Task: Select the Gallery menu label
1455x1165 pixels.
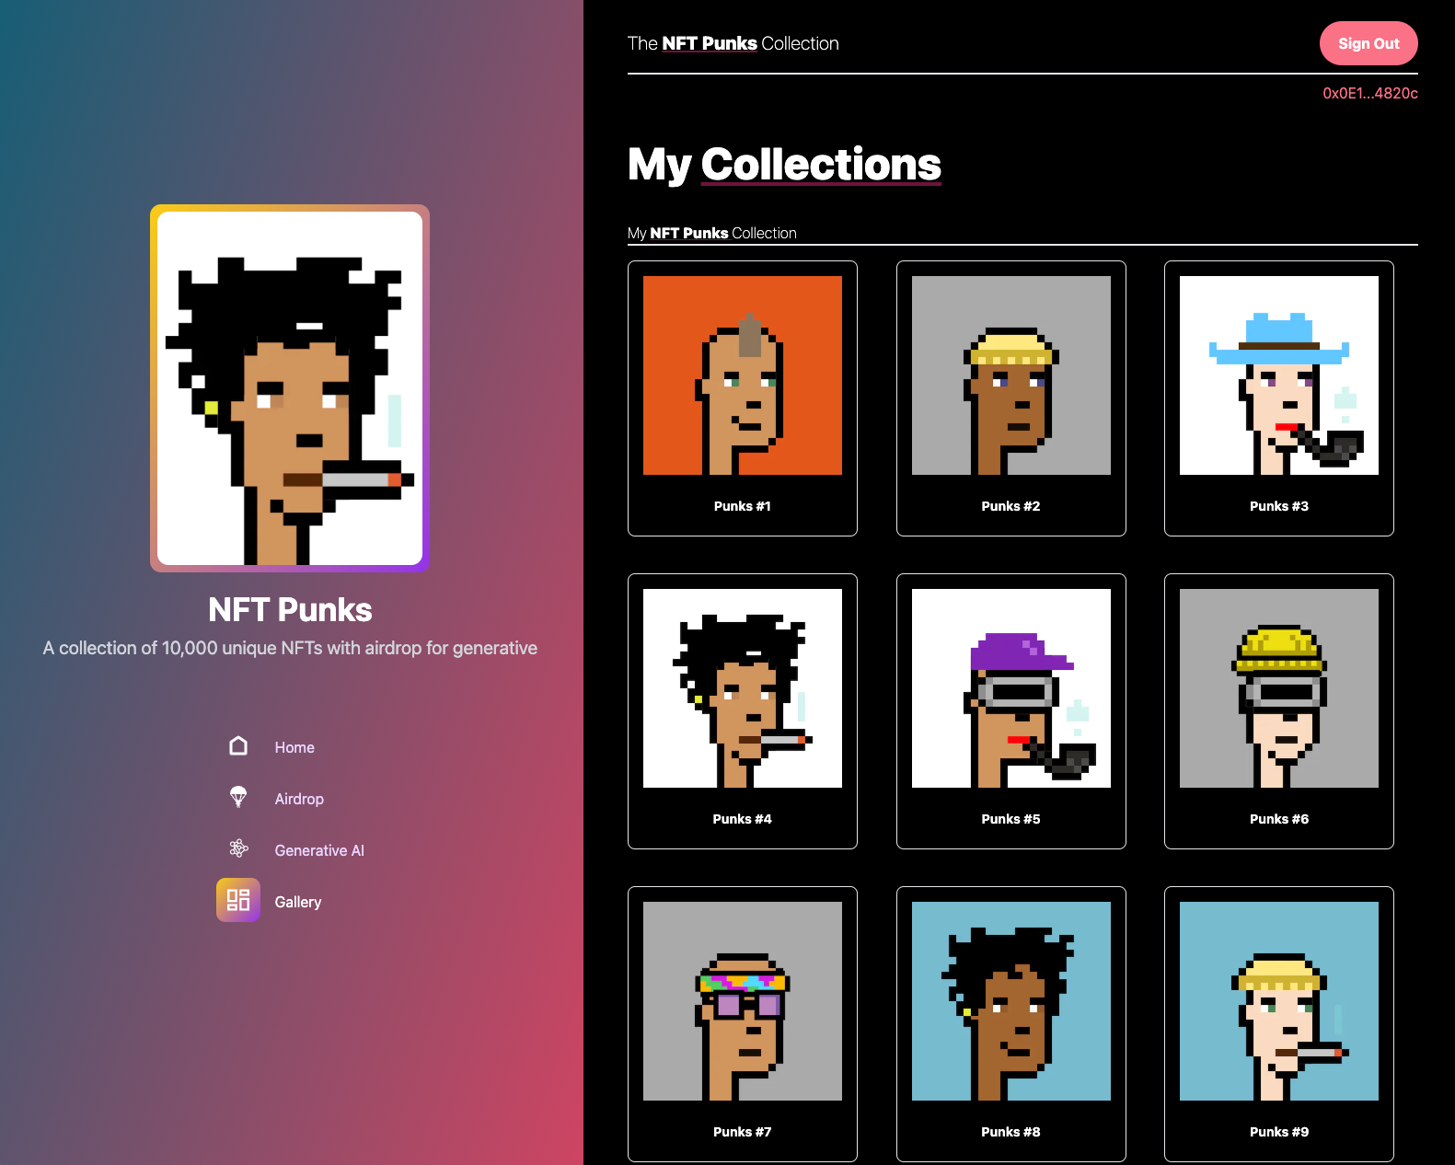Action: coord(298,902)
